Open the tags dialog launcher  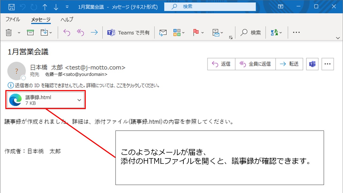tap(231, 38)
